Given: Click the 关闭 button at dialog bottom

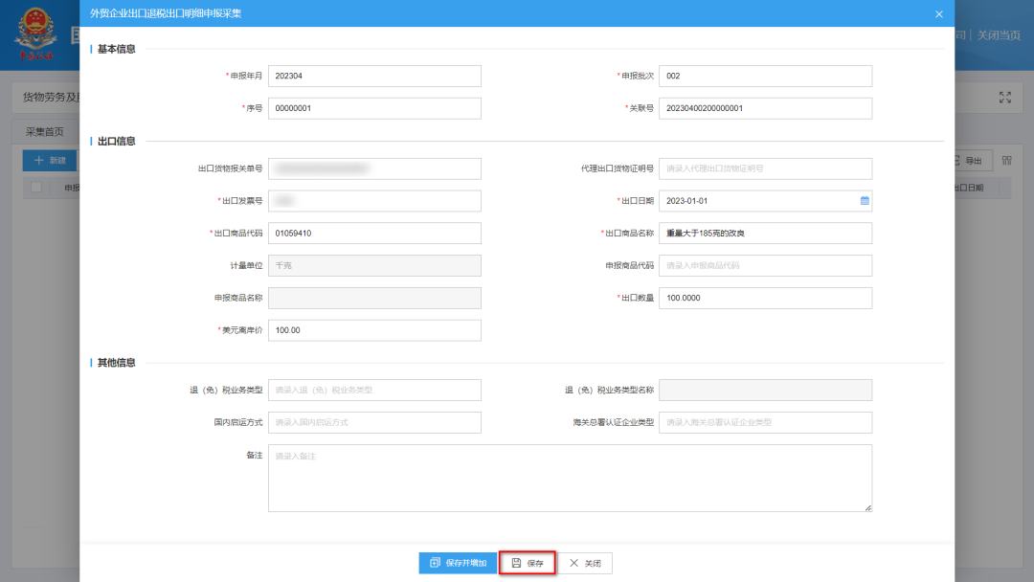Looking at the screenshot, I should 585,563.
